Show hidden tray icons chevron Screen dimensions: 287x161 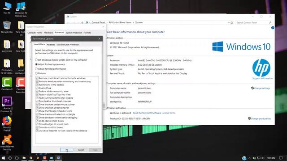[250, 158]
